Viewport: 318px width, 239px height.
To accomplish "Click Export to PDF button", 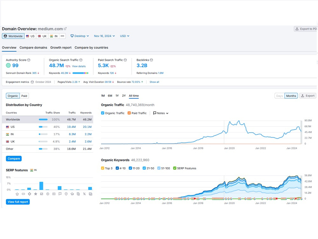I will pos(306,29).
